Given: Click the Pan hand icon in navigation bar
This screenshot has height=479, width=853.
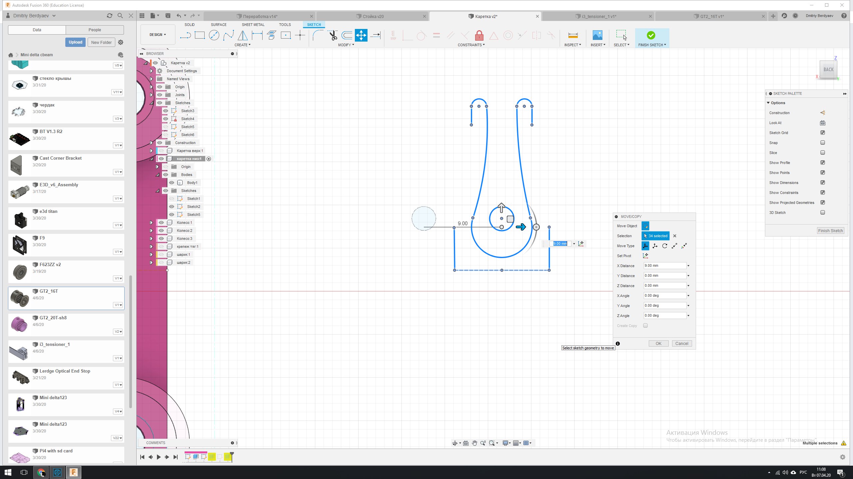Looking at the screenshot, I should (x=474, y=443).
